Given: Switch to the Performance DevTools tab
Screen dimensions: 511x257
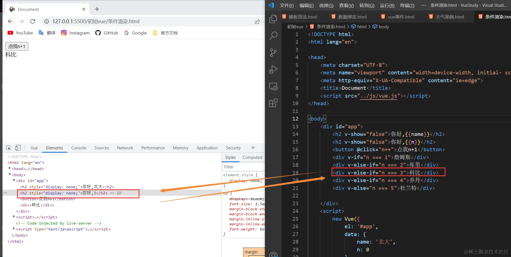Looking at the screenshot, I should [153, 148].
